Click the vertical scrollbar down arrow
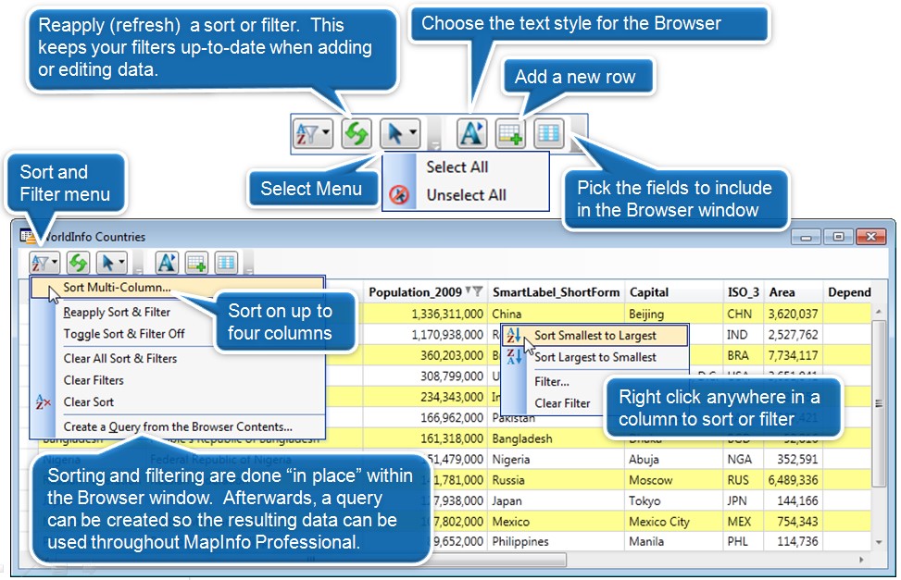Screen dimensions: 901x580 coord(879,542)
